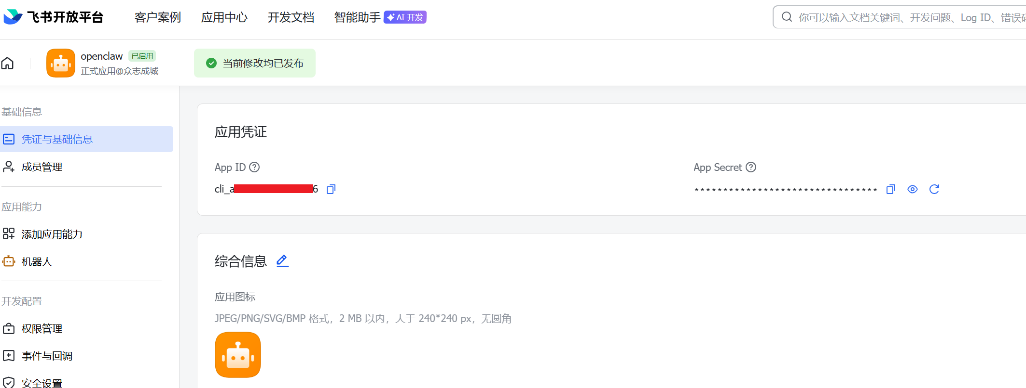Click the orange robot app icon thumbnail
1026x388 pixels.
coord(238,355)
